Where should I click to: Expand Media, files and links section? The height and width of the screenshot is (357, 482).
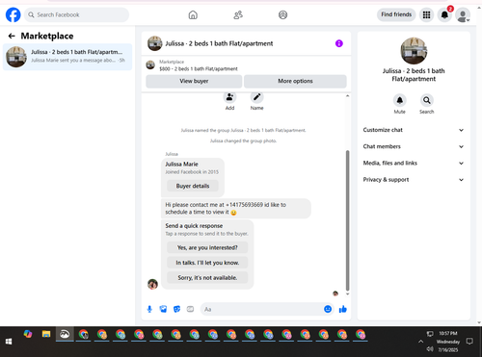point(414,164)
